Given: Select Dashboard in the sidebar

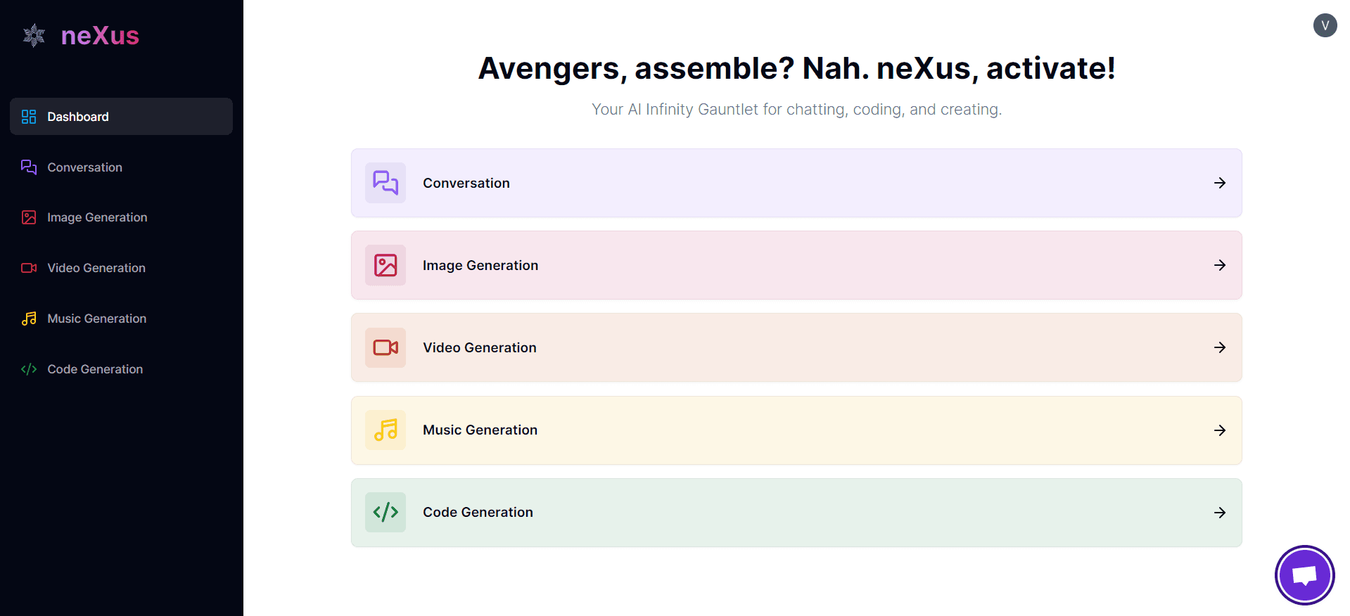Looking at the screenshot, I should point(121,117).
